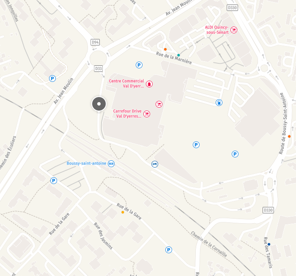Click the Centre Commercial Val D'yerr... label
Screen dimensions: 296x276
(x=126, y=84)
